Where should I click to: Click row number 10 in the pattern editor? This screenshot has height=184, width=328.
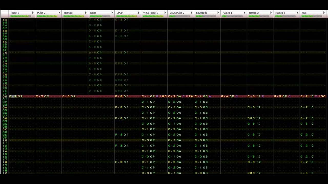point(5,140)
